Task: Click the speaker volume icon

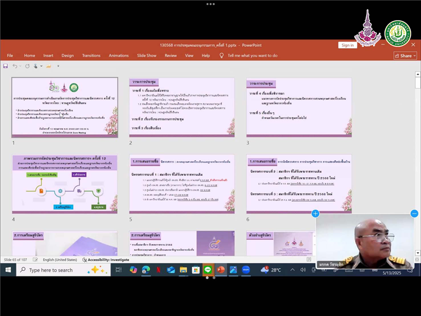Action: [x=303, y=270]
